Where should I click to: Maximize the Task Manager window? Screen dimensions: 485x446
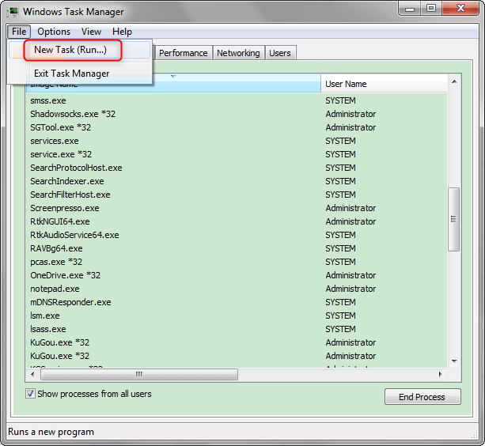tap(431, 9)
